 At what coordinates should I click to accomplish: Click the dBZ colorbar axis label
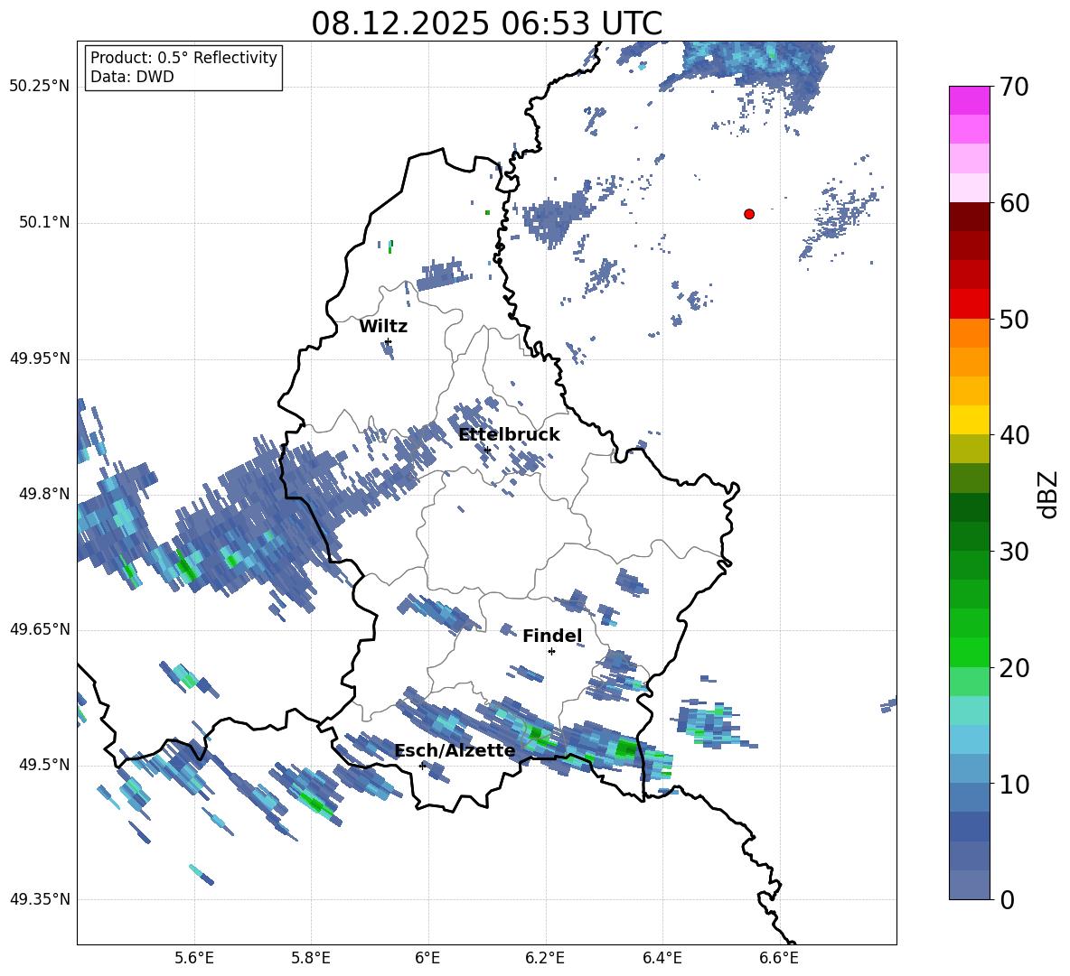1047,494
